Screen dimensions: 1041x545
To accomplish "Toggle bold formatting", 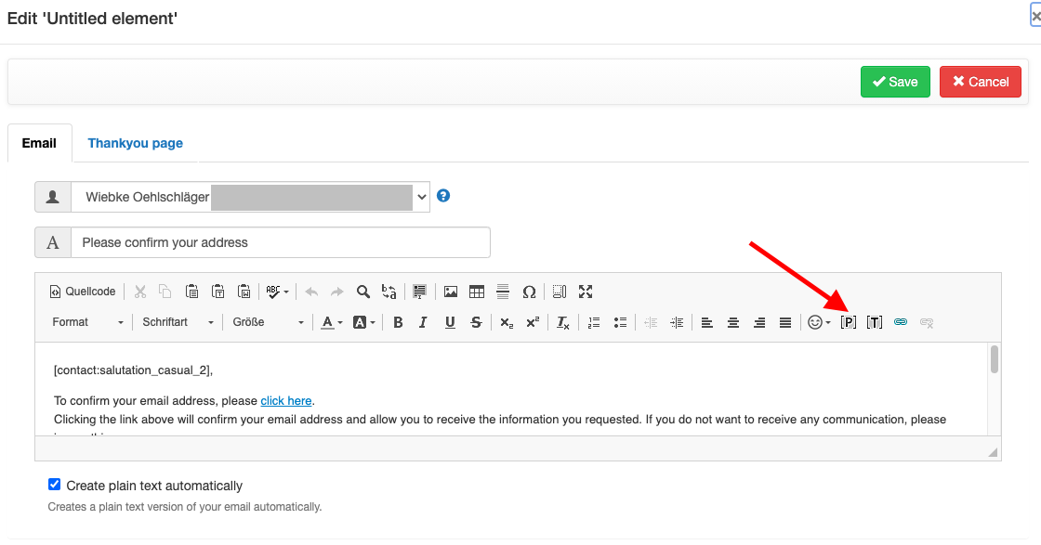I will coord(398,322).
